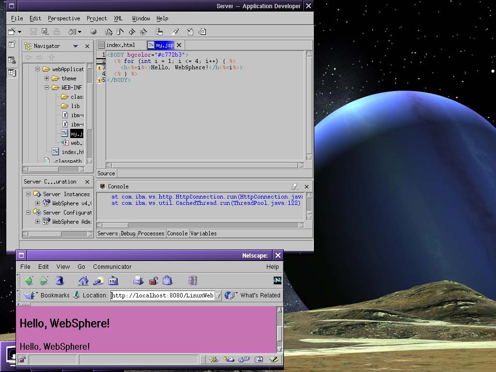
Task: Click What's Related button label
Action: pos(260,295)
